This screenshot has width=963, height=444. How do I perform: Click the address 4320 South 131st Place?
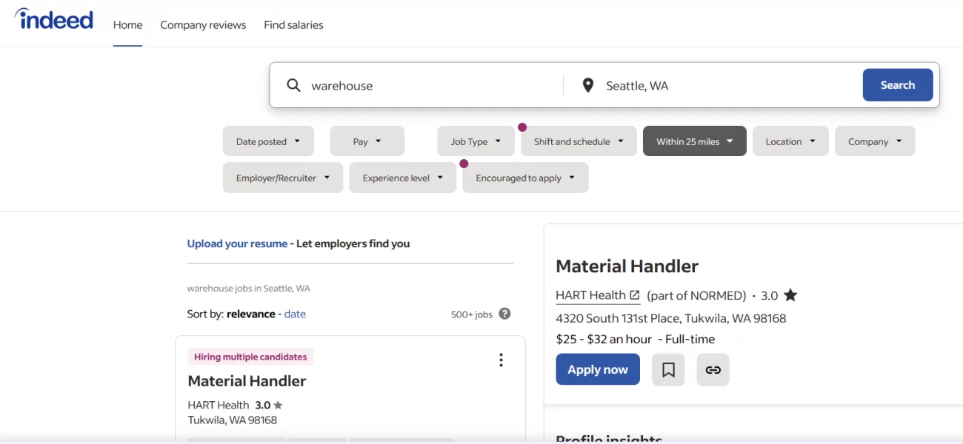point(671,318)
